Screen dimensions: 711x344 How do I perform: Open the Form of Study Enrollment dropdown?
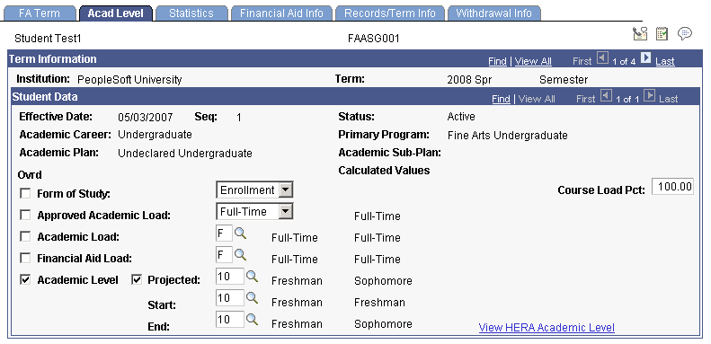(x=255, y=190)
